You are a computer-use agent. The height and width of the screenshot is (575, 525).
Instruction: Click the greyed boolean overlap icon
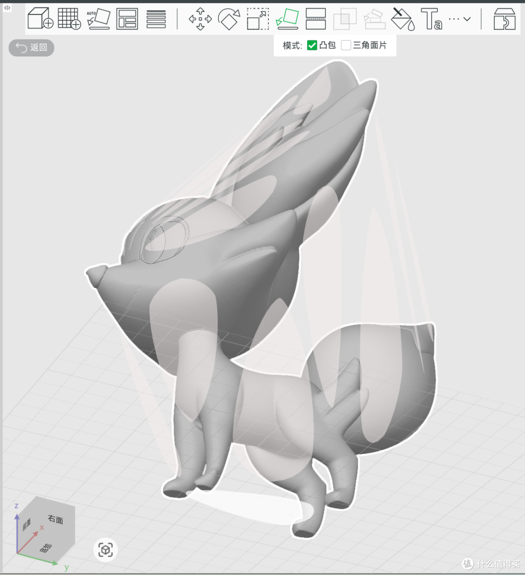(345, 18)
